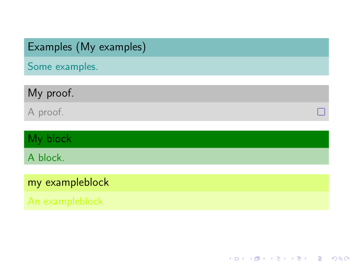Click the previous subsection arrow
The height and width of the screenshot is (264, 353).
[x=271, y=258]
